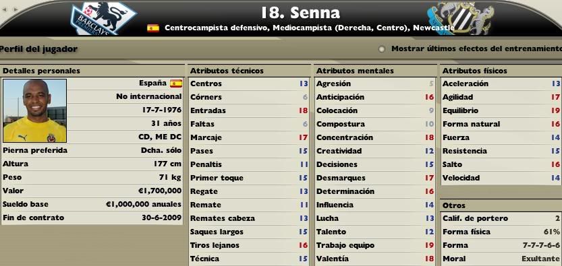This screenshot has width=562, height=266.
Task: Click the Spain flag in header
Action: pos(153,28)
